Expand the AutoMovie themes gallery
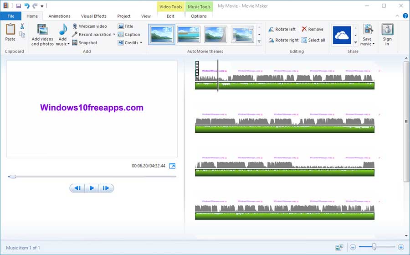410x255 pixels. click(x=259, y=42)
